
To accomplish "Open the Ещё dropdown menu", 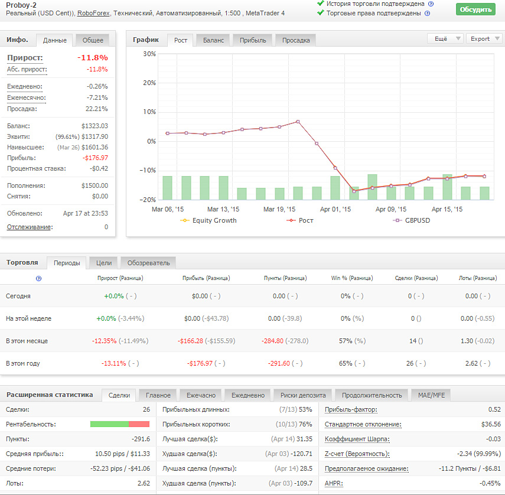I will tap(445, 38).
